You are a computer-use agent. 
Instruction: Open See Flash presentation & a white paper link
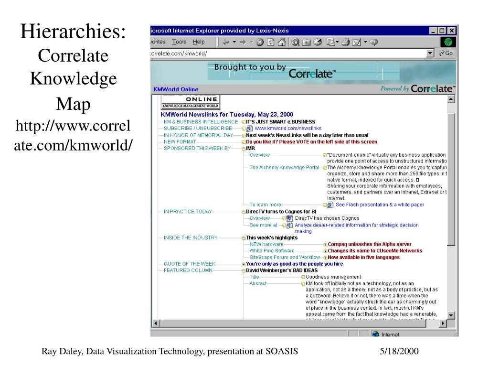point(380,205)
